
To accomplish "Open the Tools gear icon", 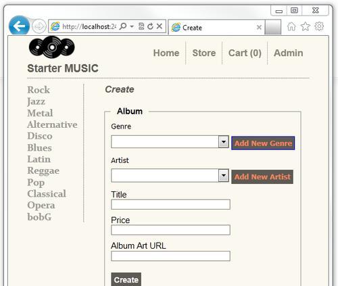I will click(x=319, y=26).
